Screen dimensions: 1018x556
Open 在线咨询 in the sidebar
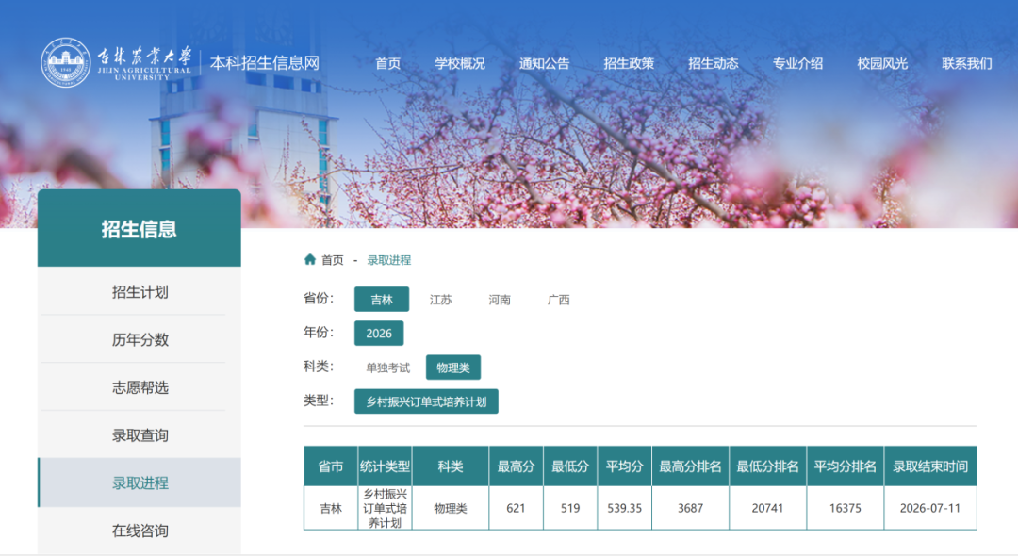pyautogui.click(x=140, y=531)
